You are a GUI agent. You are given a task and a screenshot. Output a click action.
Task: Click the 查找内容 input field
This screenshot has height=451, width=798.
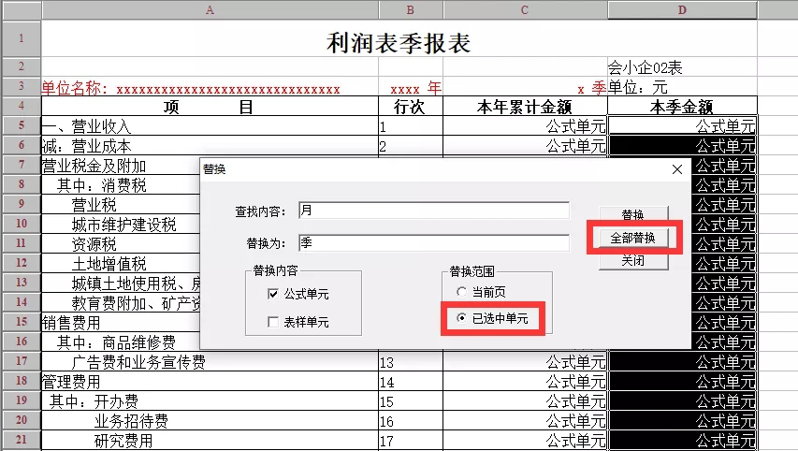pos(433,211)
